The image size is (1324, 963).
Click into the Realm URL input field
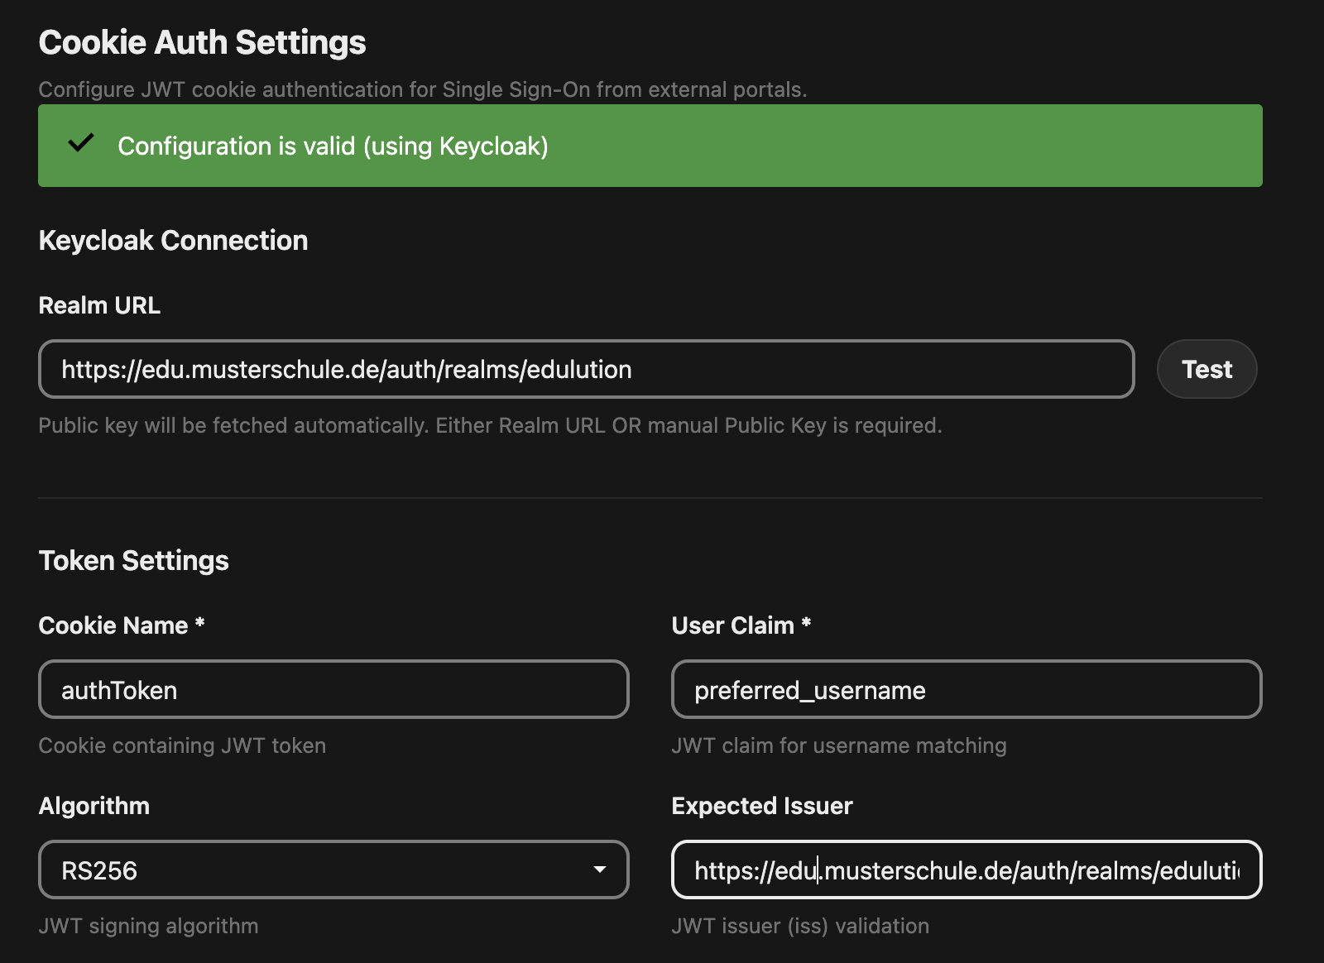pyautogui.click(x=586, y=369)
